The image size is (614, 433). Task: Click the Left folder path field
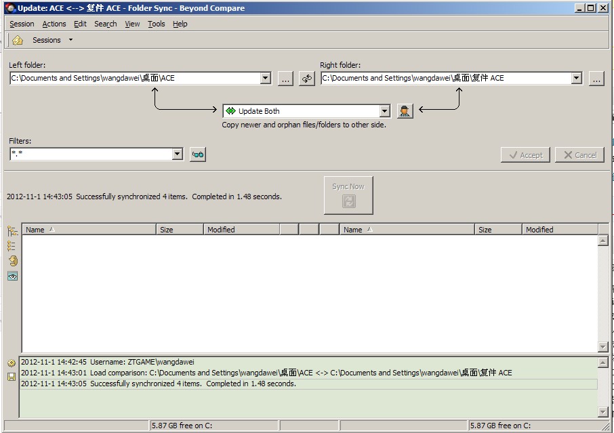click(135, 79)
